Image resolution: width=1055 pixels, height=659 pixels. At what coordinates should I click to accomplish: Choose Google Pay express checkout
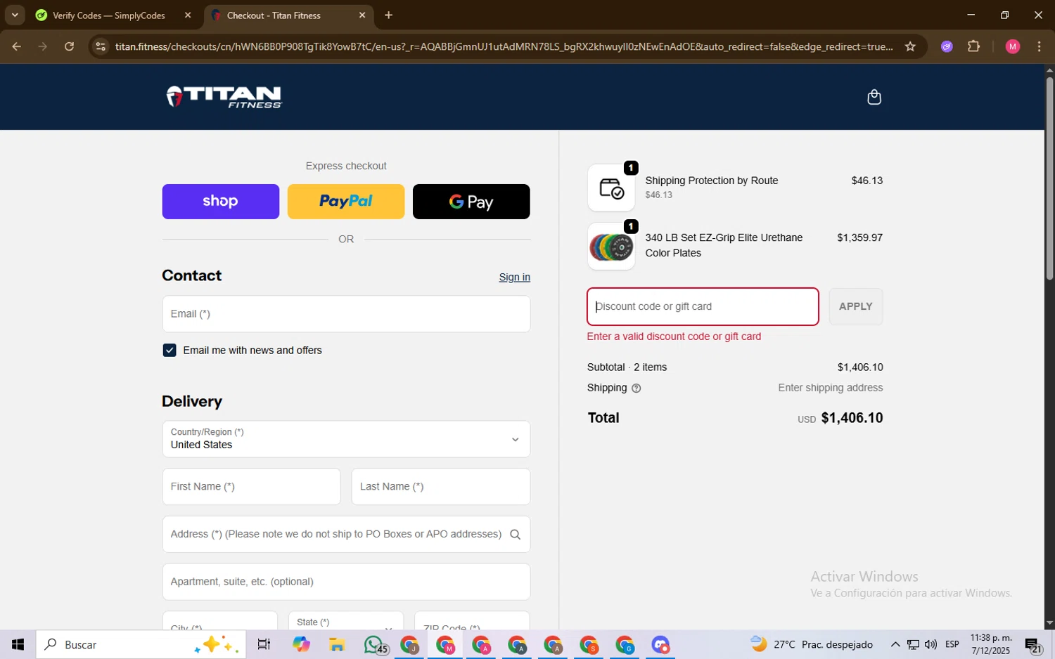471,202
